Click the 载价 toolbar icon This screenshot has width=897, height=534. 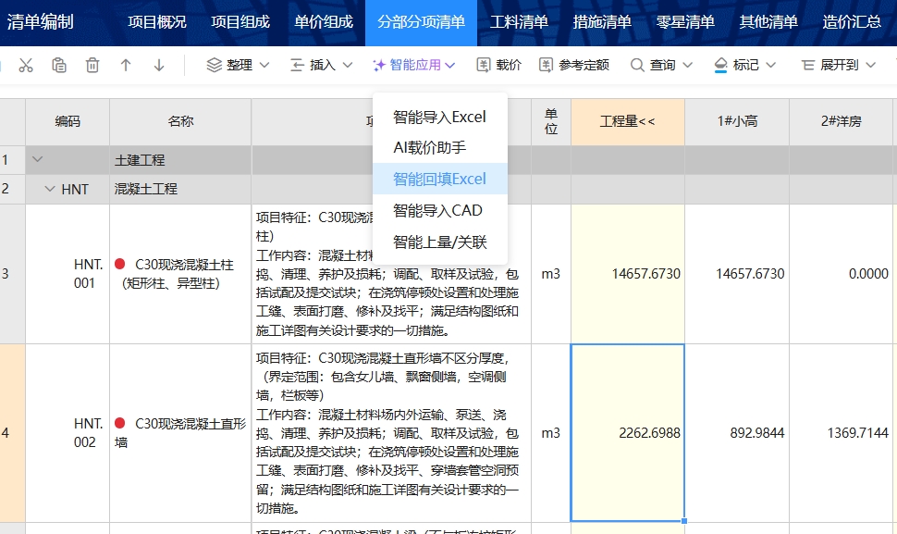[498, 66]
